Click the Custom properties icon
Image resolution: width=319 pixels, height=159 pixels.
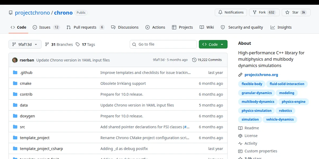point(240,151)
